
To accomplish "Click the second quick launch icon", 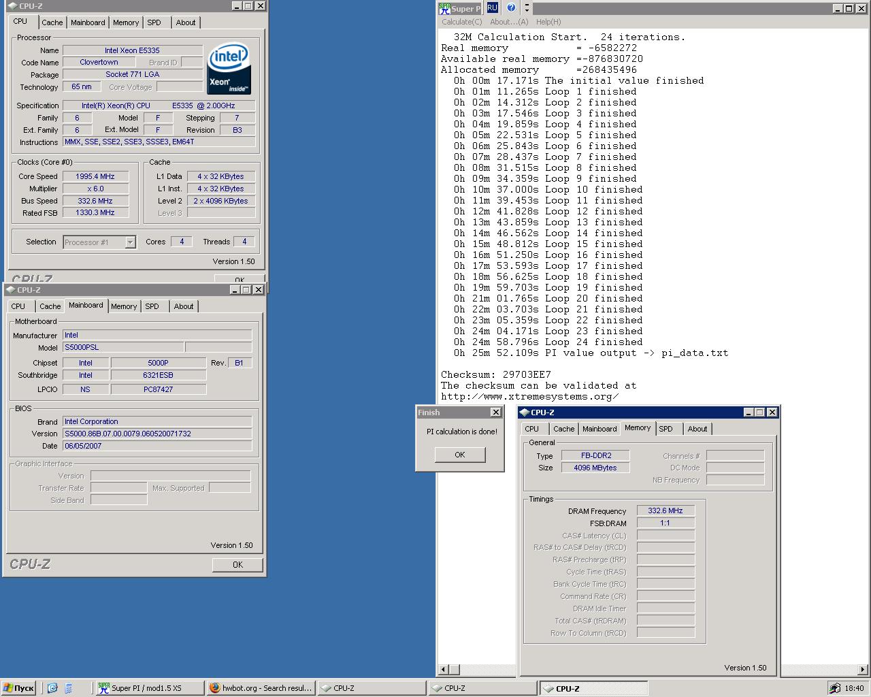I will (x=68, y=688).
